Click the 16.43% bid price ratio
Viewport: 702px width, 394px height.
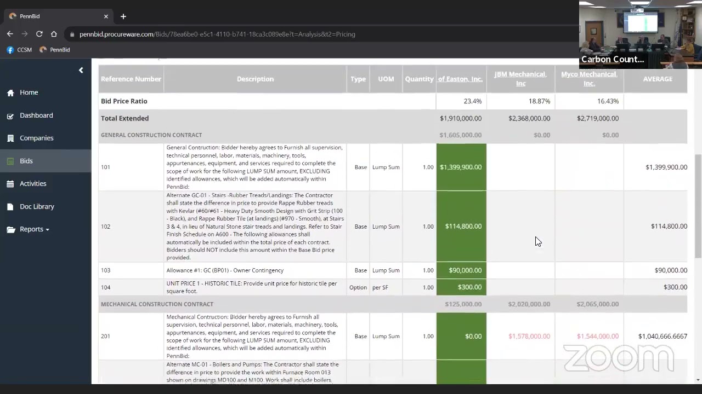[x=608, y=101]
